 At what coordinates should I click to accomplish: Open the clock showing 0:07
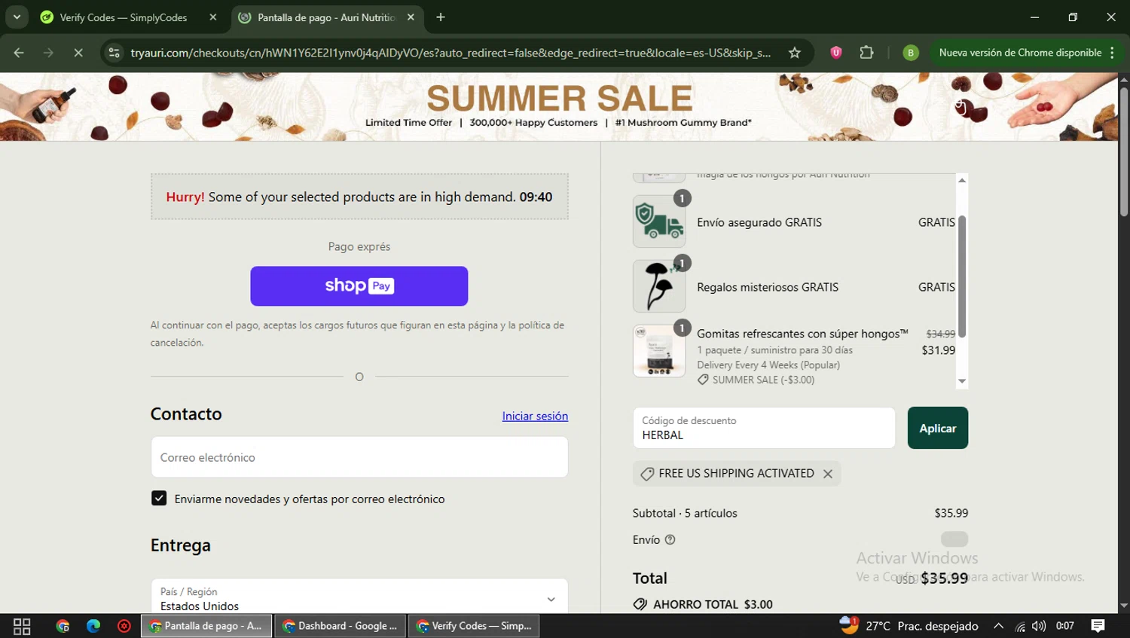pos(1065,626)
